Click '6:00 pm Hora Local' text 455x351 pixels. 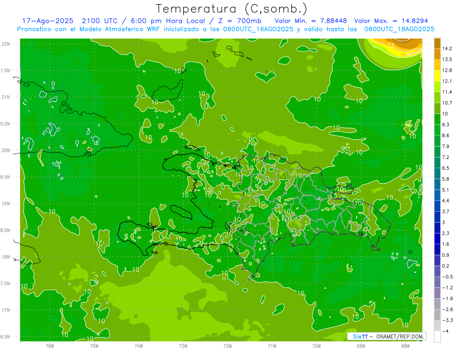167,21
